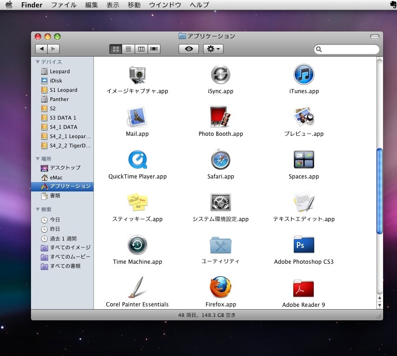Click the Quick Look eye button
This screenshot has height=356, width=397.
click(189, 49)
